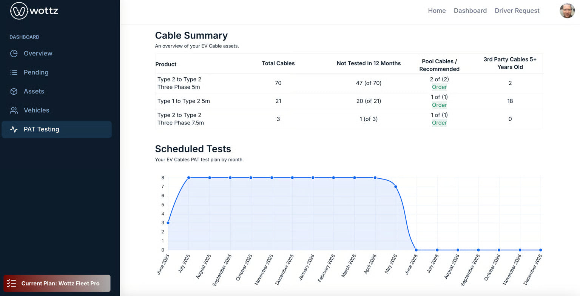Go to Home in top navigation
580x296 pixels.
click(x=437, y=11)
